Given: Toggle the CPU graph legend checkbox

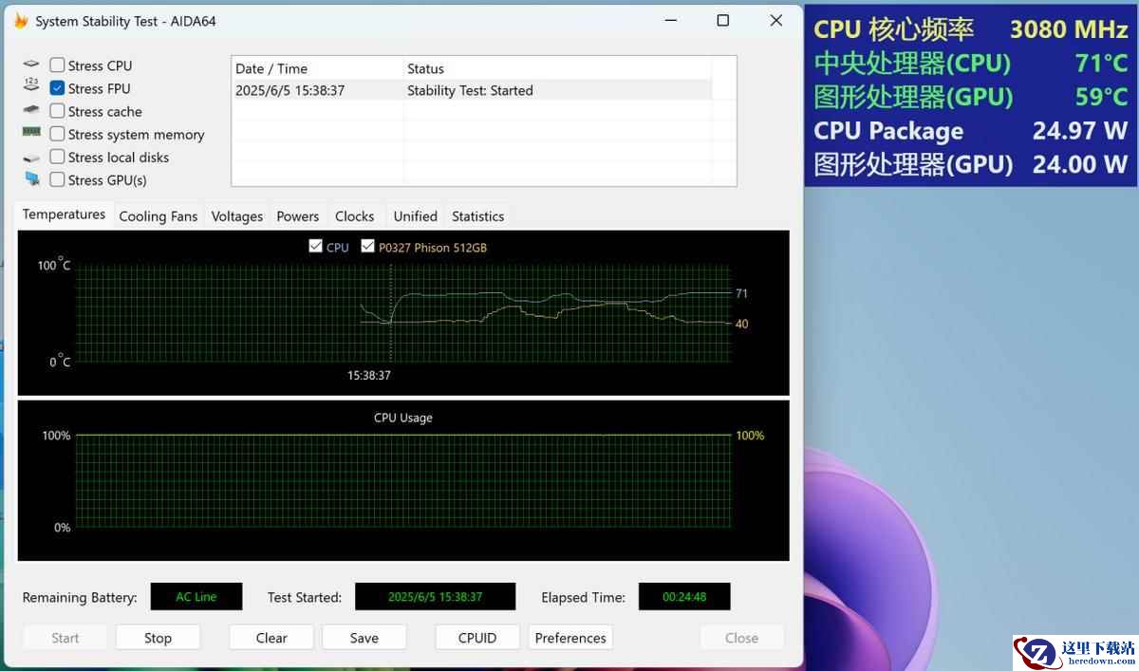Looking at the screenshot, I should coord(316,247).
